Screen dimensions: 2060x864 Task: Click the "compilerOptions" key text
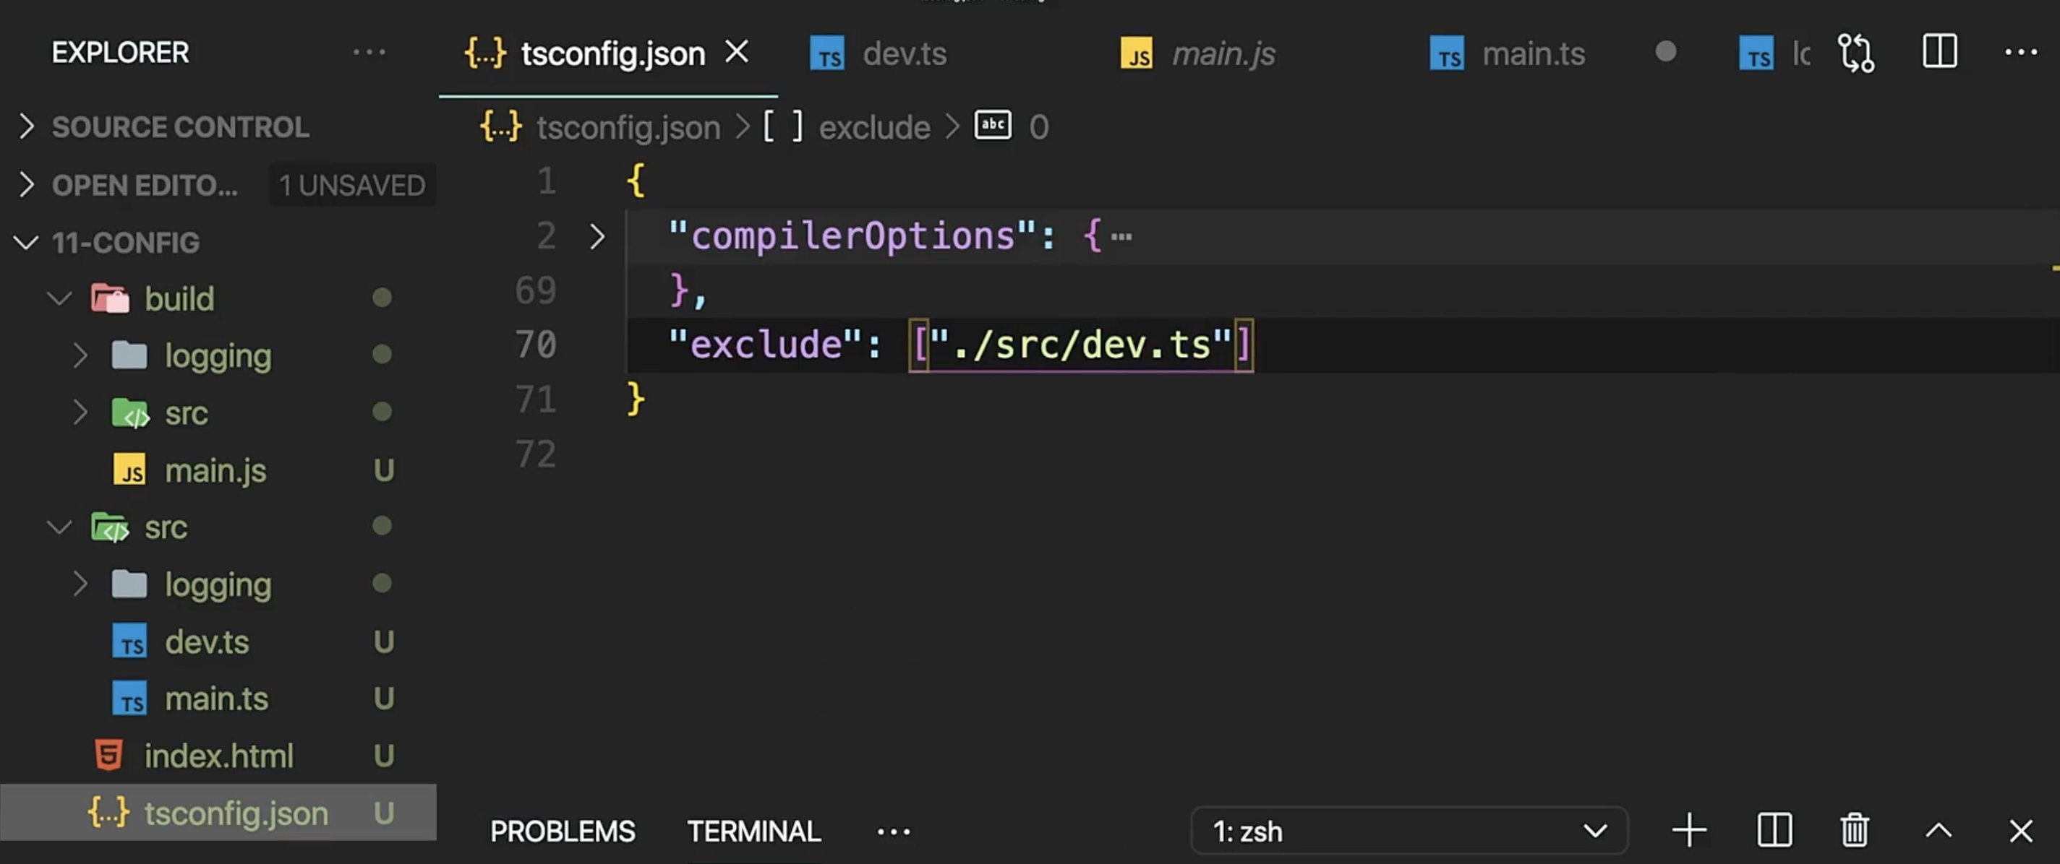click(852, 236)
